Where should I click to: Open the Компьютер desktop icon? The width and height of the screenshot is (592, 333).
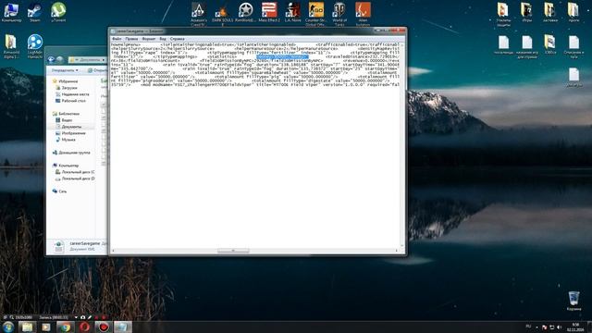(11, 12)
